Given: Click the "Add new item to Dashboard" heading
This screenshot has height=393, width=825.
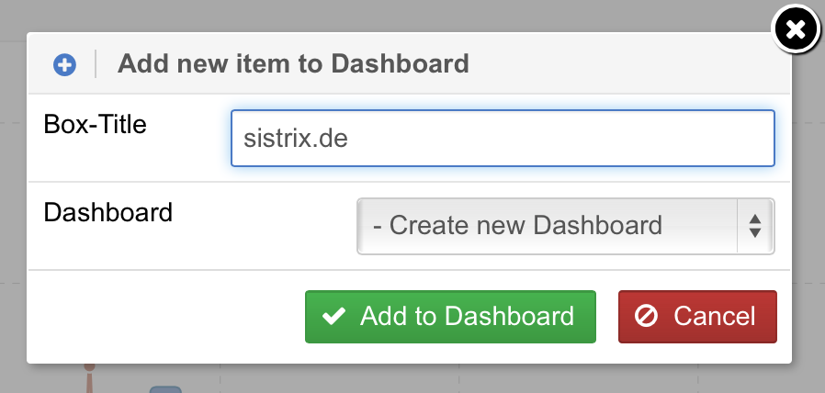Looking at the screenshot, I should pos(293,64).
